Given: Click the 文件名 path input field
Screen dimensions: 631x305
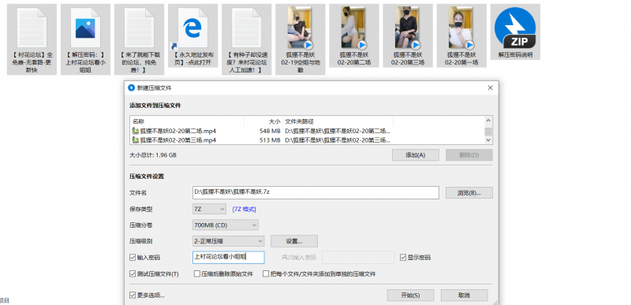Looking at the screenshot, I should tap(315, 192).
